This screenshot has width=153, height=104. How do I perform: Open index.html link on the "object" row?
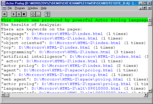pos(62,38)
